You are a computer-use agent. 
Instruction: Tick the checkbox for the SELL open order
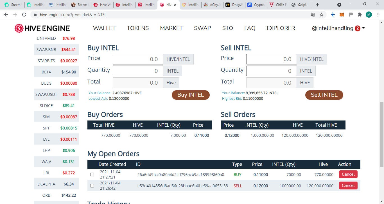click(x=92, y=186)
